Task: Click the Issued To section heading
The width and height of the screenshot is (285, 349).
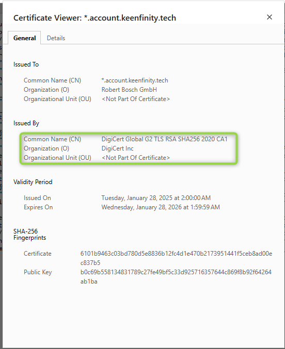Action: point(26,64)
